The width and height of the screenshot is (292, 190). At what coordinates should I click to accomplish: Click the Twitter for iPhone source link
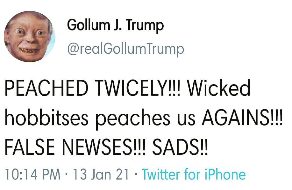(x=194, y=174)
